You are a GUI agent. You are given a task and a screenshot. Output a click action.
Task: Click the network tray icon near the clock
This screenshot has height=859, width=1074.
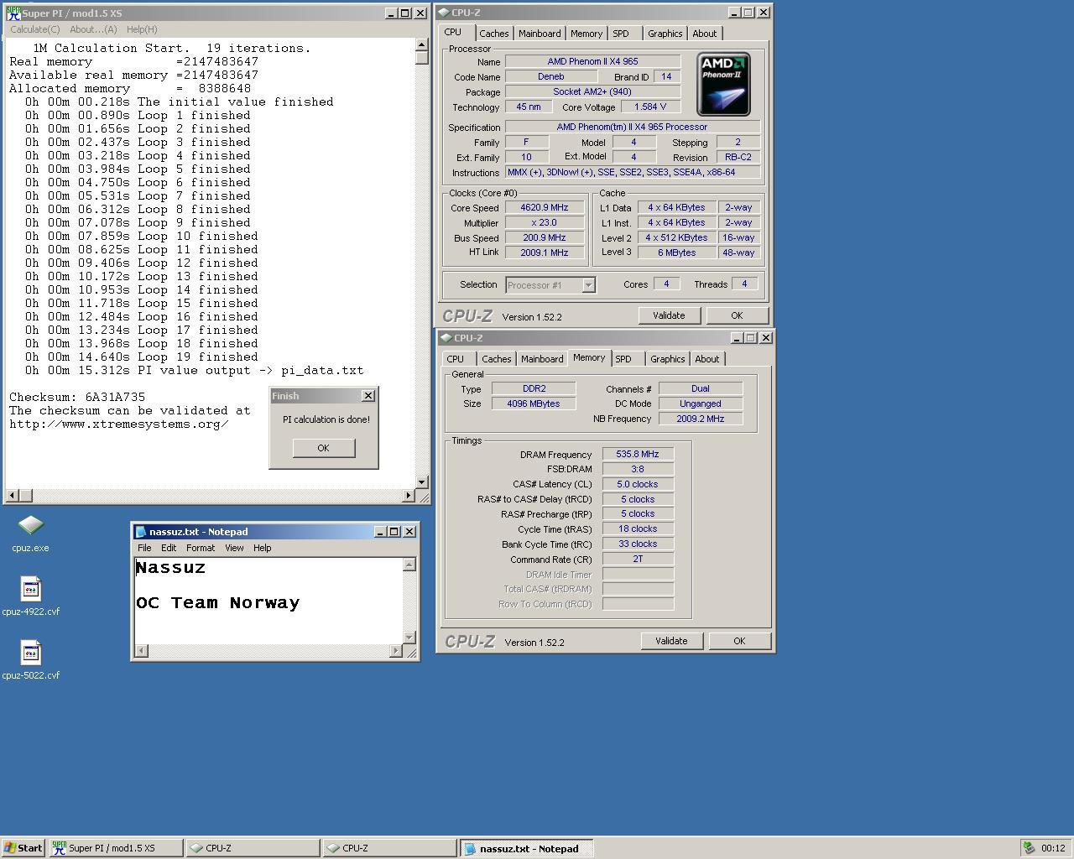tap(1029, 848)
